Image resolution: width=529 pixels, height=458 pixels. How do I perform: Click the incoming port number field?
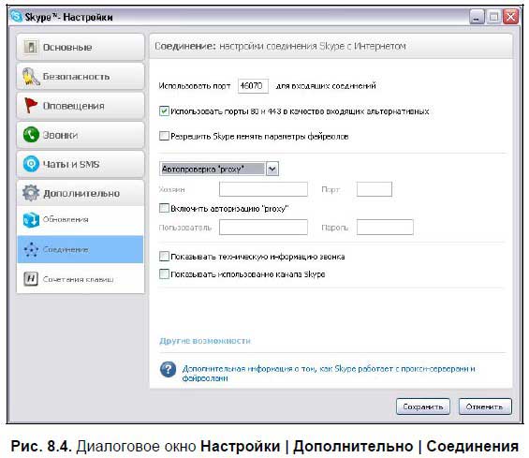click(x=253, y=86)
